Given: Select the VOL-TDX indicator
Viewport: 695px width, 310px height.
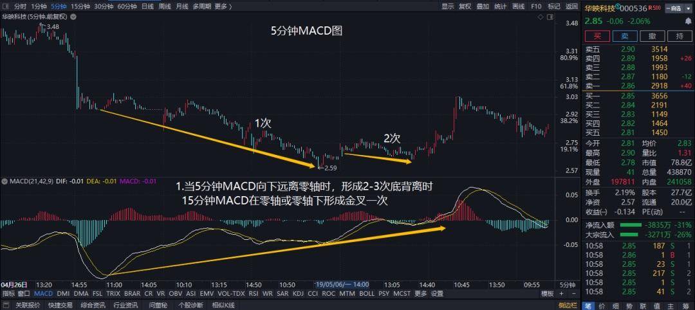Looking at the screenshot, I should 231,293.
